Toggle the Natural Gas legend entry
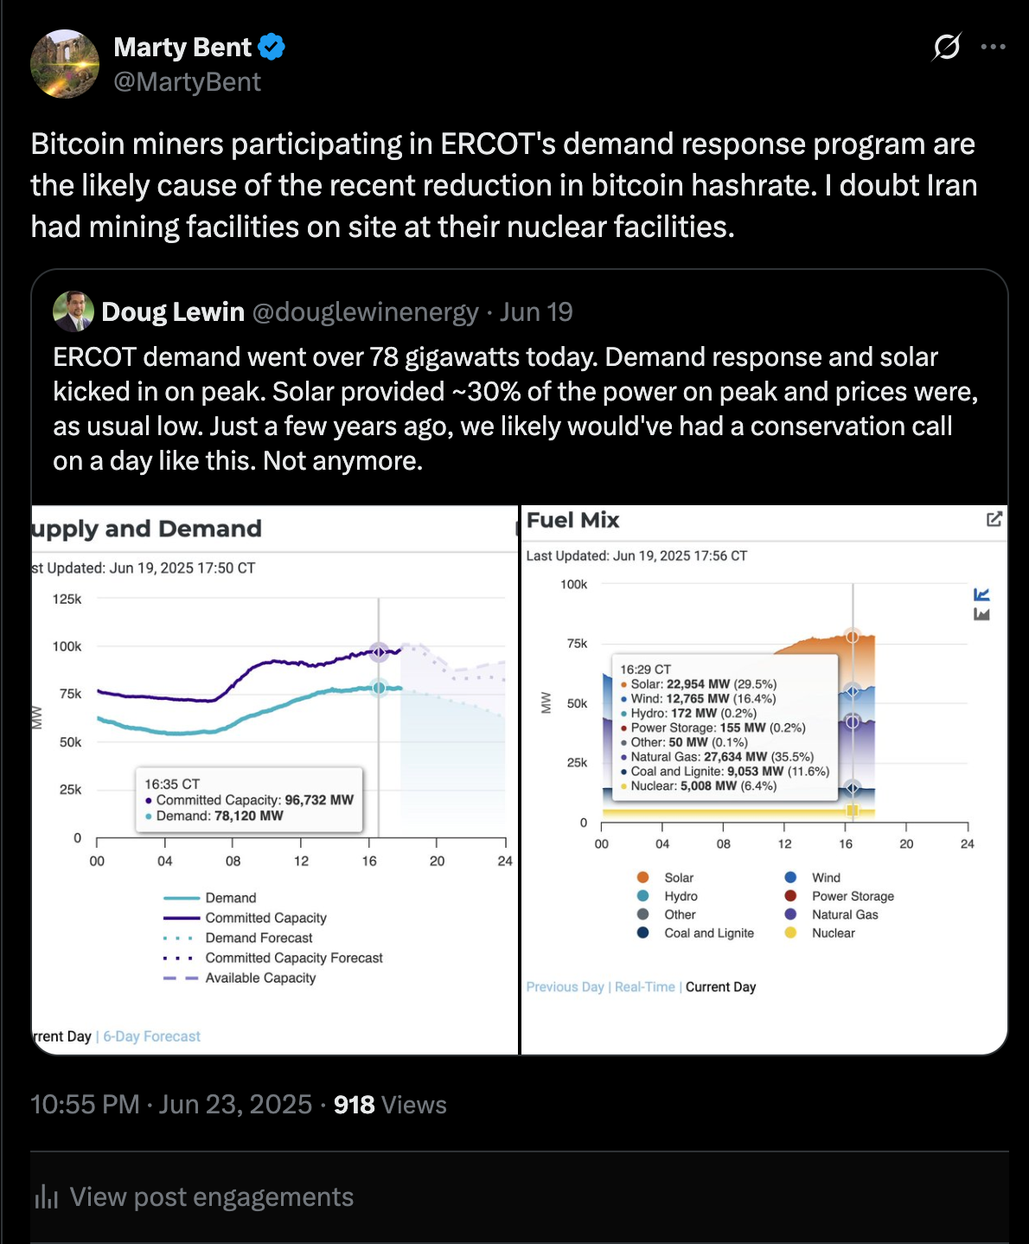 click(831, 914)
